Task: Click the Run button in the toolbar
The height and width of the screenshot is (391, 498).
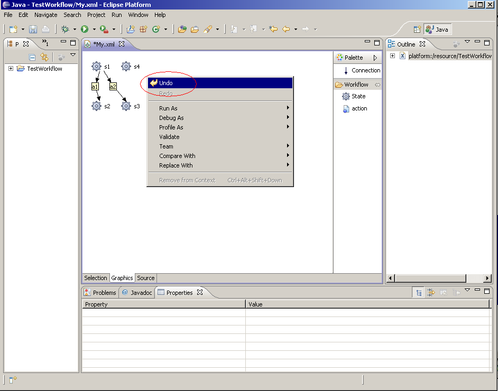Action: 85,29
